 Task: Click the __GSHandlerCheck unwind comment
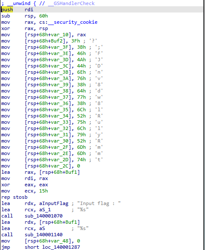[71, 3]
